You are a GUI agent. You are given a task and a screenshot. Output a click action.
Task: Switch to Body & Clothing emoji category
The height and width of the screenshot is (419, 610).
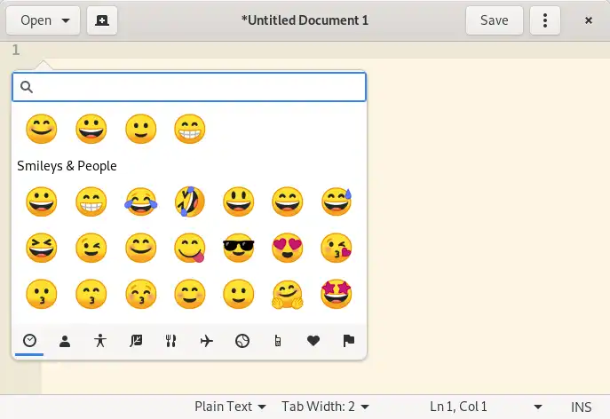coord(100,341)
